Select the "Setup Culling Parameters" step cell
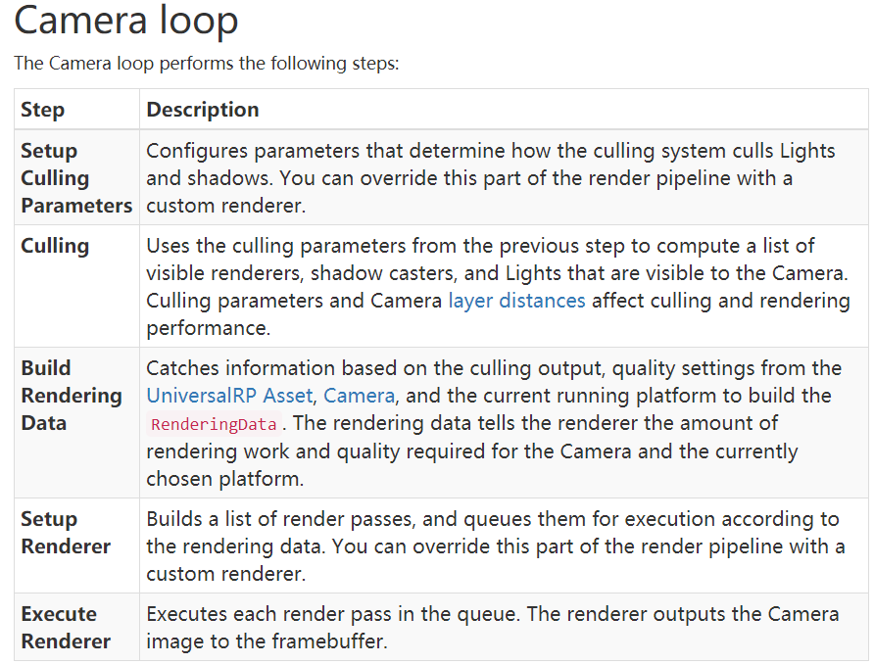Screen dimensions: 874x664 pyautogui.click(x=75, y=178)
